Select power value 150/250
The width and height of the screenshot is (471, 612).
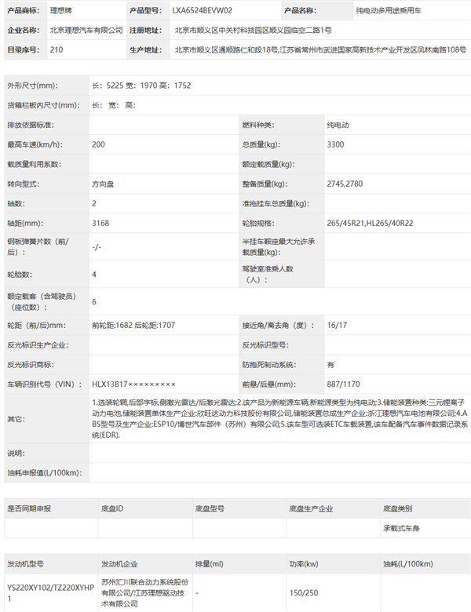304,593
